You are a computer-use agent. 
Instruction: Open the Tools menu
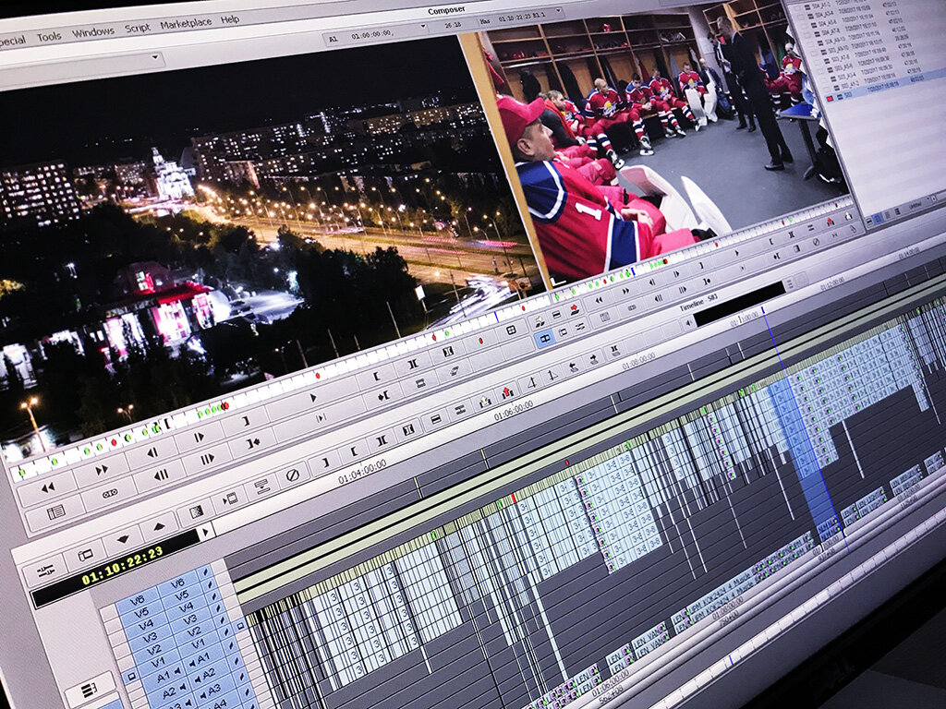pos(49,37)
